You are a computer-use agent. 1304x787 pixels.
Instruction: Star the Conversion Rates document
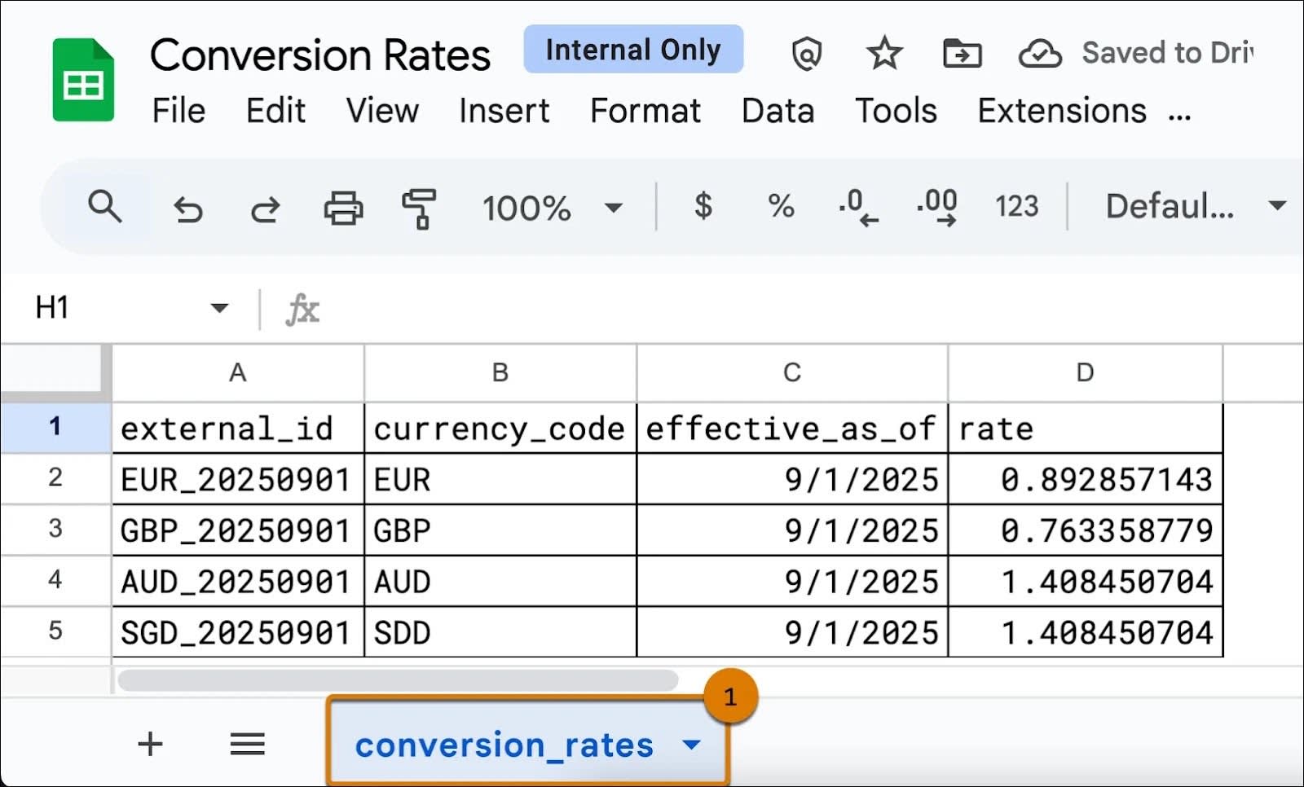[884, 54]
